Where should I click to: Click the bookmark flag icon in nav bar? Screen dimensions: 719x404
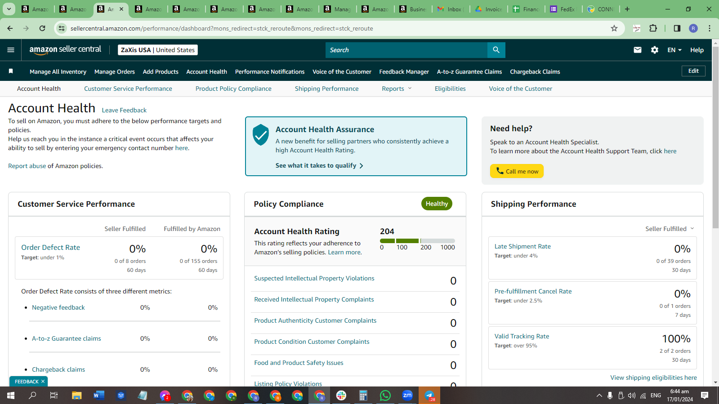[x=11, y=71]
